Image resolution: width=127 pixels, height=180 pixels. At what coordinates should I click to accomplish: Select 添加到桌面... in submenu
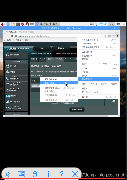coord(59,83)
